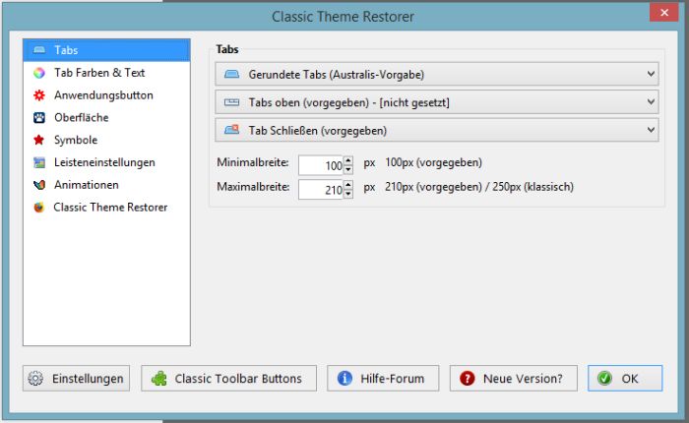Click the 'Minimalbreite:' label

tap(253, 162)
